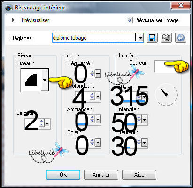Image resolution: width=193 pixels, height=188 pixels.
Task: Open the Profondeur slider dropdown
Action: (98, 96)
